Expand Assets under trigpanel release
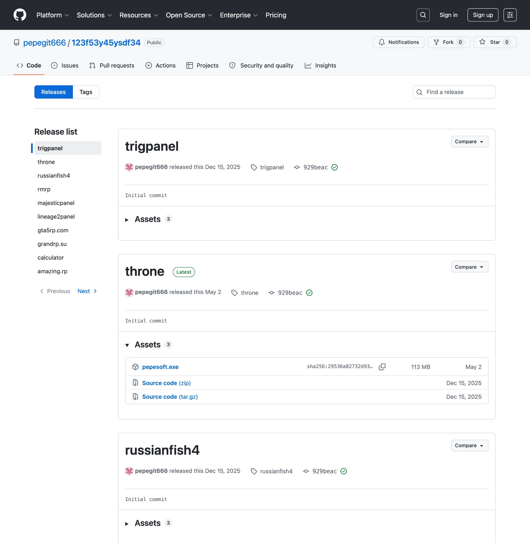530x543 pixels. pyautogui.click(x=148, y=219)
